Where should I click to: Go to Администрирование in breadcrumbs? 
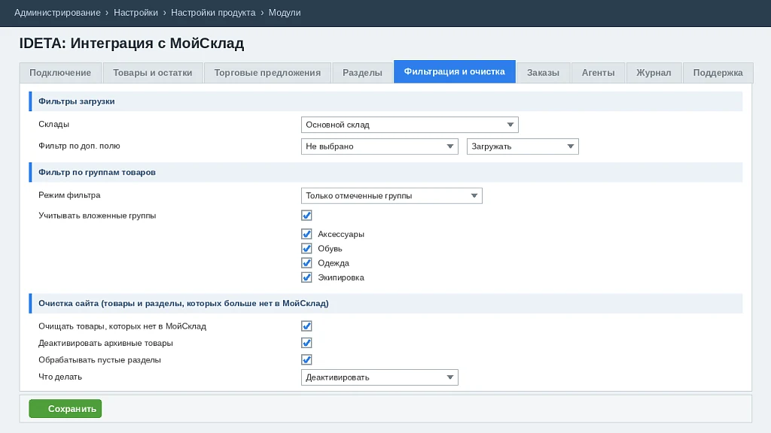click(57, 13)
